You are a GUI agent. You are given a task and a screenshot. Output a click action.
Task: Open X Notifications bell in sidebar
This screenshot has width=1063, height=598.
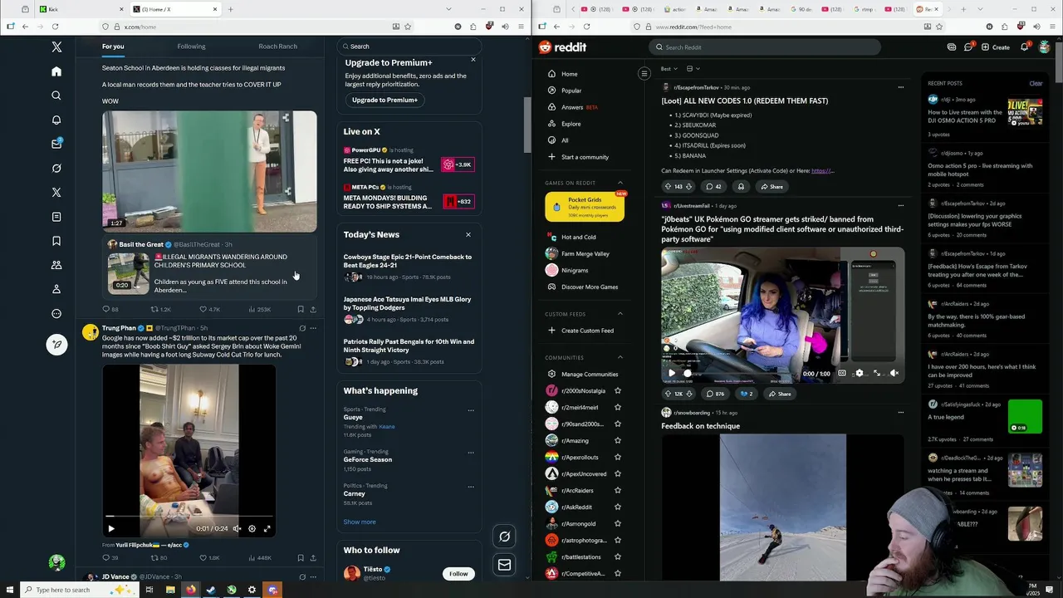56,120
